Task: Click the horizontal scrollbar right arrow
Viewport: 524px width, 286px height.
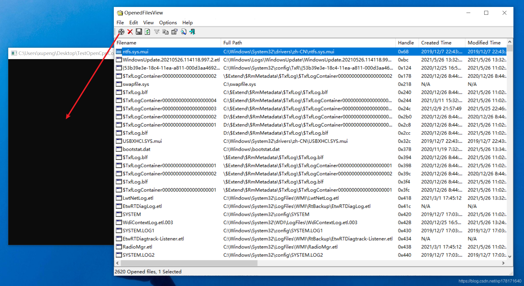Action: click(503, 263)
